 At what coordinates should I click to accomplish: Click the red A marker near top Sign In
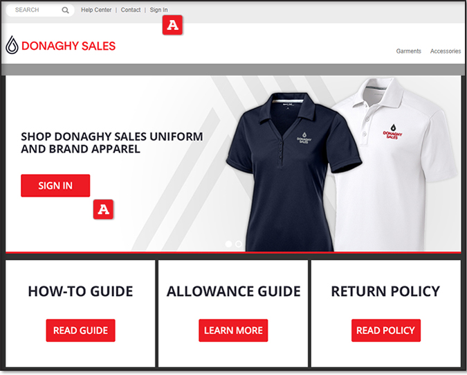(172, 26)
